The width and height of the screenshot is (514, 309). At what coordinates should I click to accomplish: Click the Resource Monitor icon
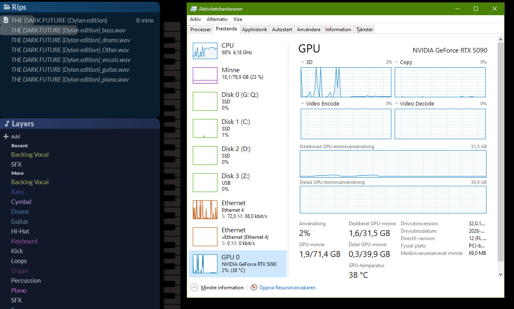click(254, 288)
